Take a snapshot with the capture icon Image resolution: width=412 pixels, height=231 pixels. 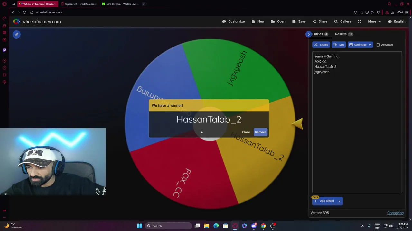click(361, 12)
